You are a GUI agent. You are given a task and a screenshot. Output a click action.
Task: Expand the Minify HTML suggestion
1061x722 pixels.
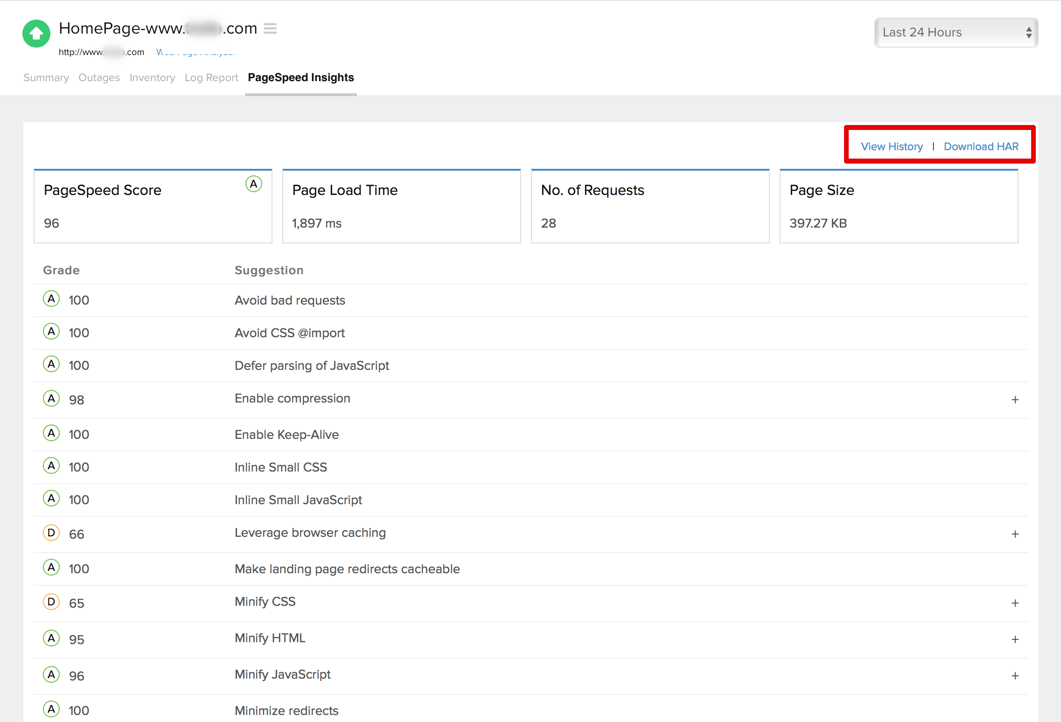click(1016, 639)
